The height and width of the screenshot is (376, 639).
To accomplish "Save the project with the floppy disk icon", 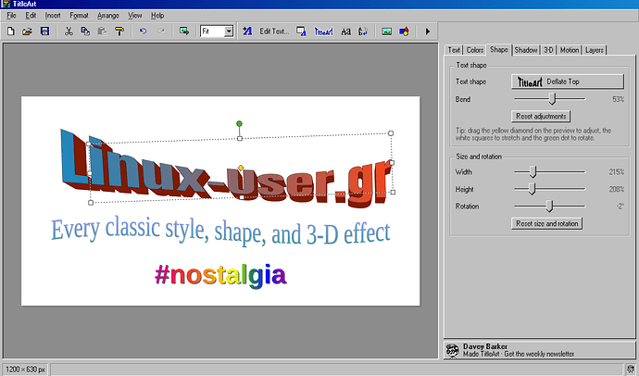I will pyautogui.click(x=44, y=31).
